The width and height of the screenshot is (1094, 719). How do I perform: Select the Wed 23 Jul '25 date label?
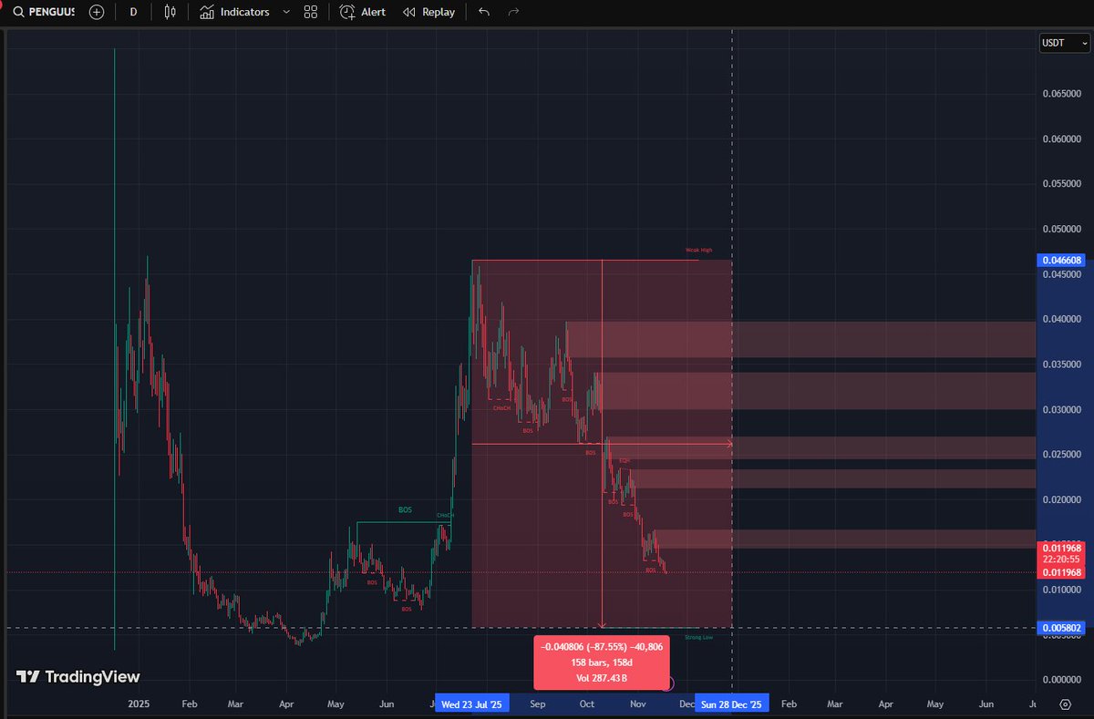[x=471, y=704]
